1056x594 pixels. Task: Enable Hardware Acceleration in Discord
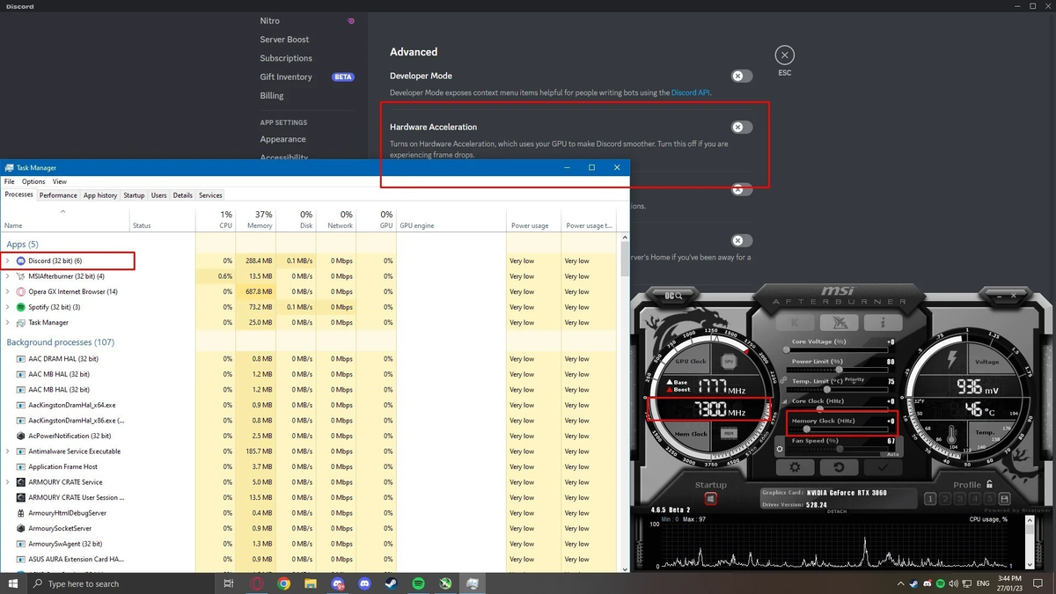pyautogui.click(x=741, y=127)
